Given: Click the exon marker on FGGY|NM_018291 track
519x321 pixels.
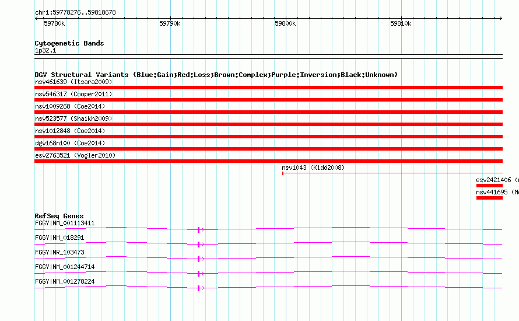Looking at the screenshot, I should tap(199, 245).
